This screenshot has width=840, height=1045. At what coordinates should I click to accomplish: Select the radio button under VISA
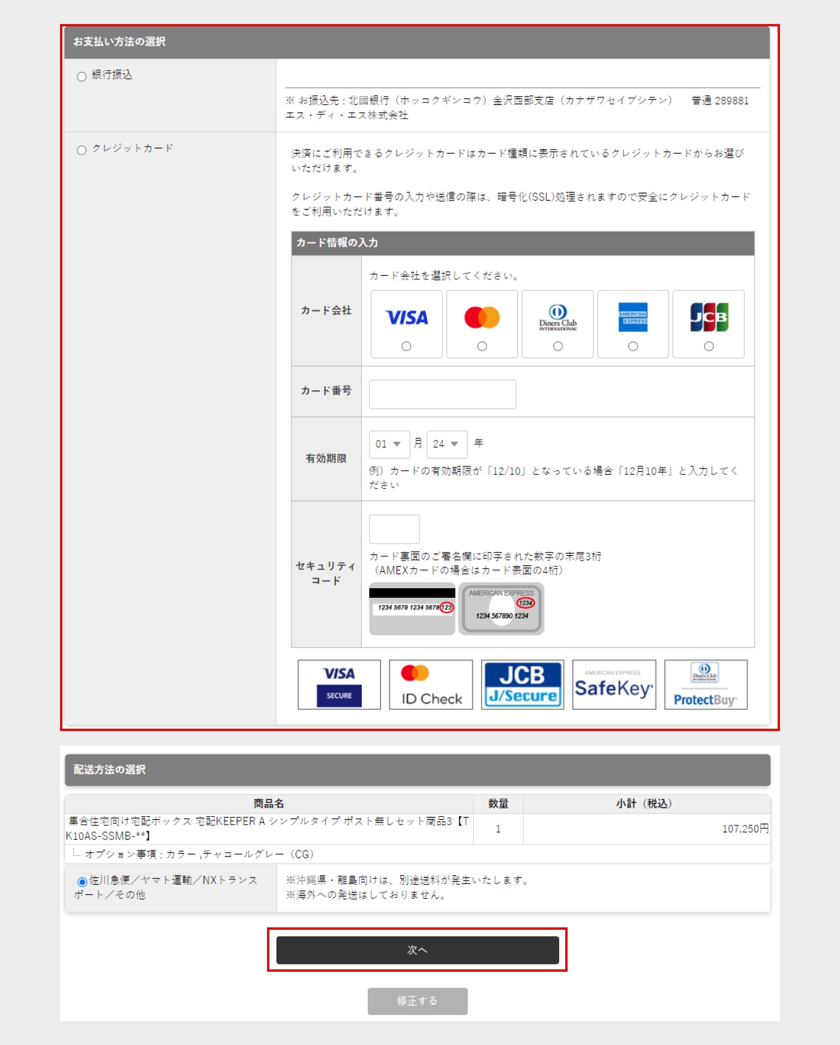click(x=406, y=346)
